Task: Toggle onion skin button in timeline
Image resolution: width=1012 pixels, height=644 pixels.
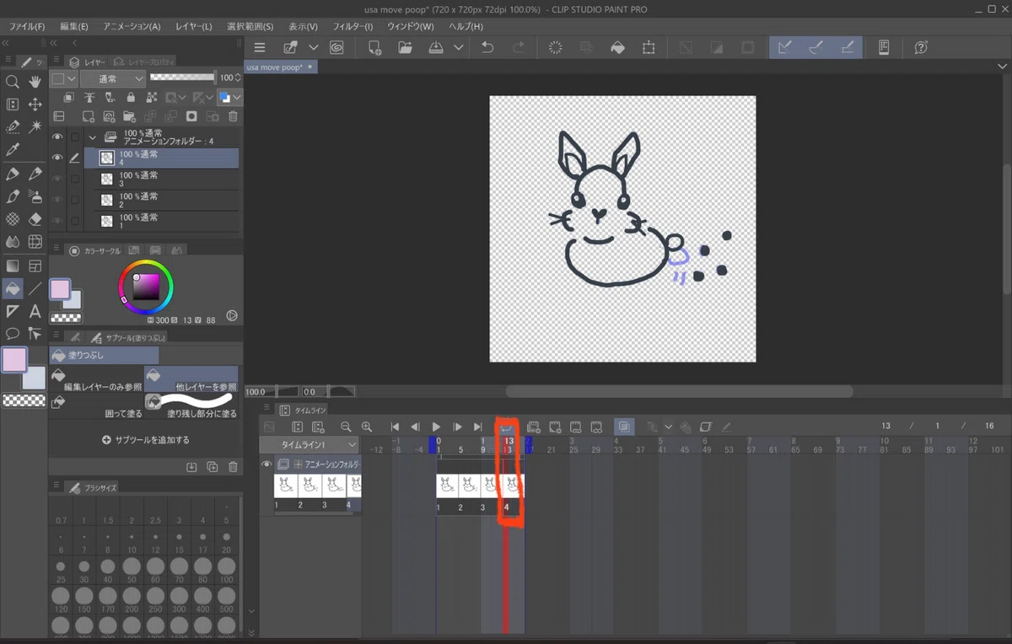Action: pos(622,427)
